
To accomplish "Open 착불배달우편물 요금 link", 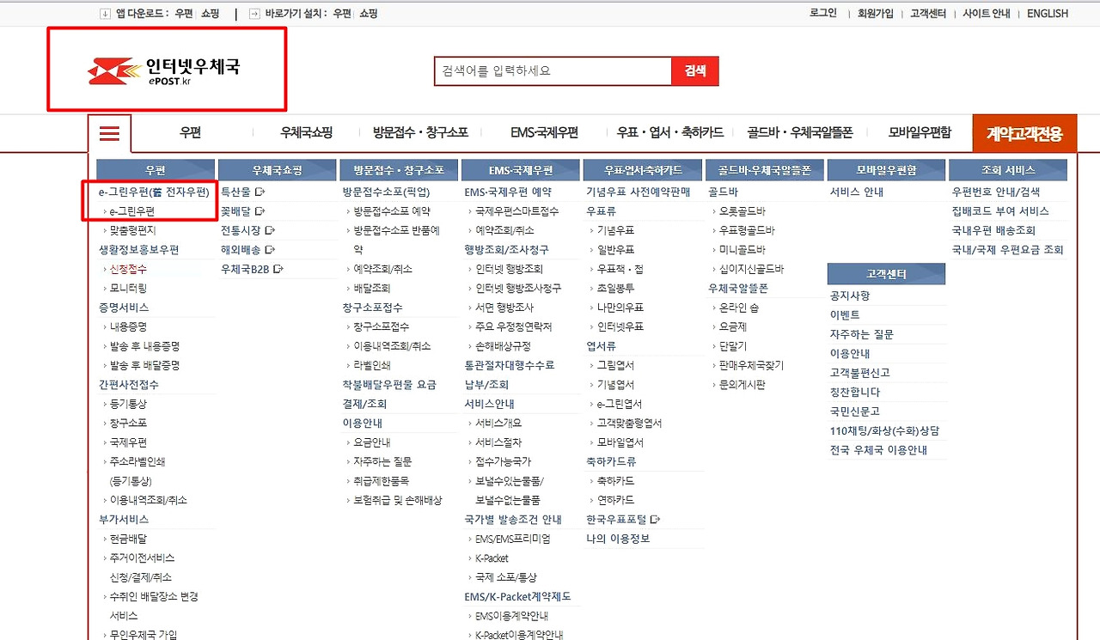I will coord(389,385).
